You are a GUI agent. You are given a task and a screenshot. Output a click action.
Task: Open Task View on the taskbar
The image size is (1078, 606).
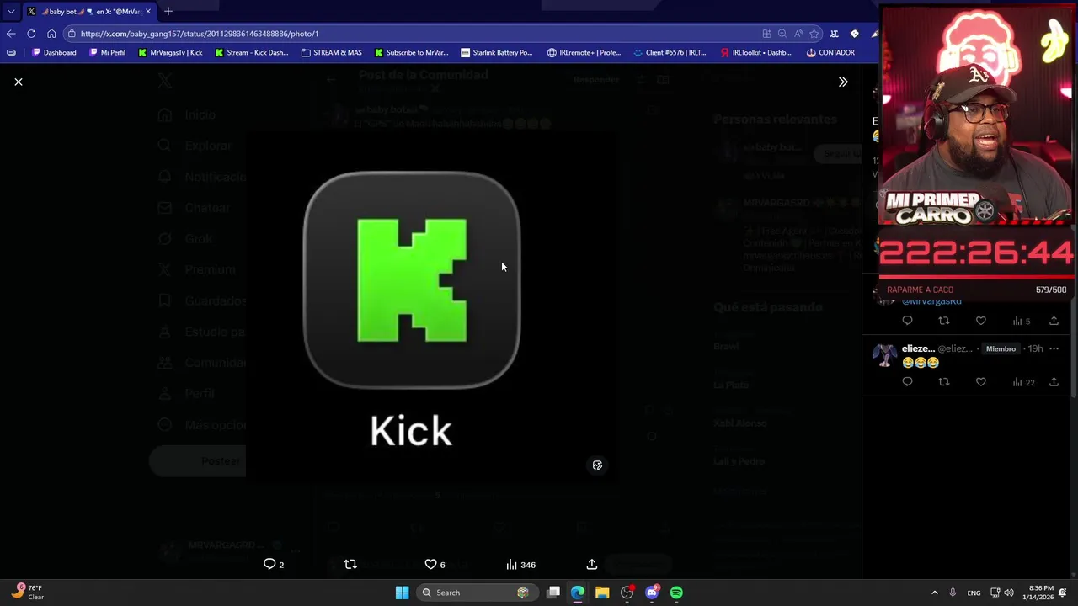click(553, 593)
